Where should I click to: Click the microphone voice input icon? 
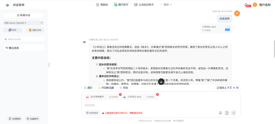tap(221, 113)
